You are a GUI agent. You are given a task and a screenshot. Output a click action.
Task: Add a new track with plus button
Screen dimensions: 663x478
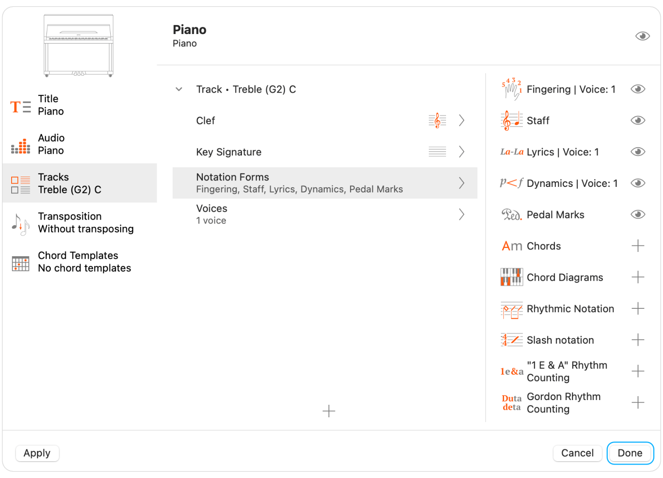(329, 411)
